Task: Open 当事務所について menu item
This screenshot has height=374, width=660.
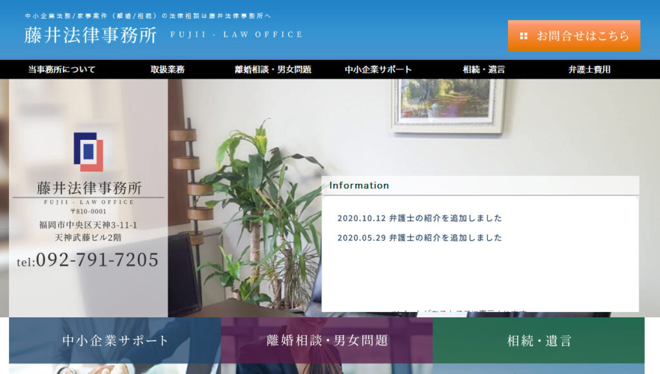Action: (x=62, y=70)
